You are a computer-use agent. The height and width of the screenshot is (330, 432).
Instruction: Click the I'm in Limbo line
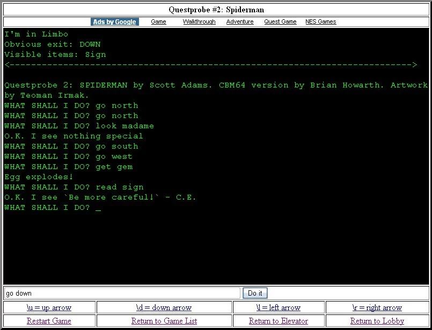point(36,34)
